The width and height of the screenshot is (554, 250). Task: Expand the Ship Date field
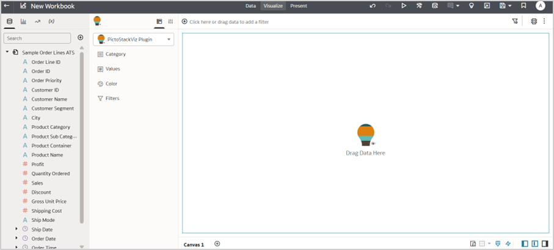16,229
